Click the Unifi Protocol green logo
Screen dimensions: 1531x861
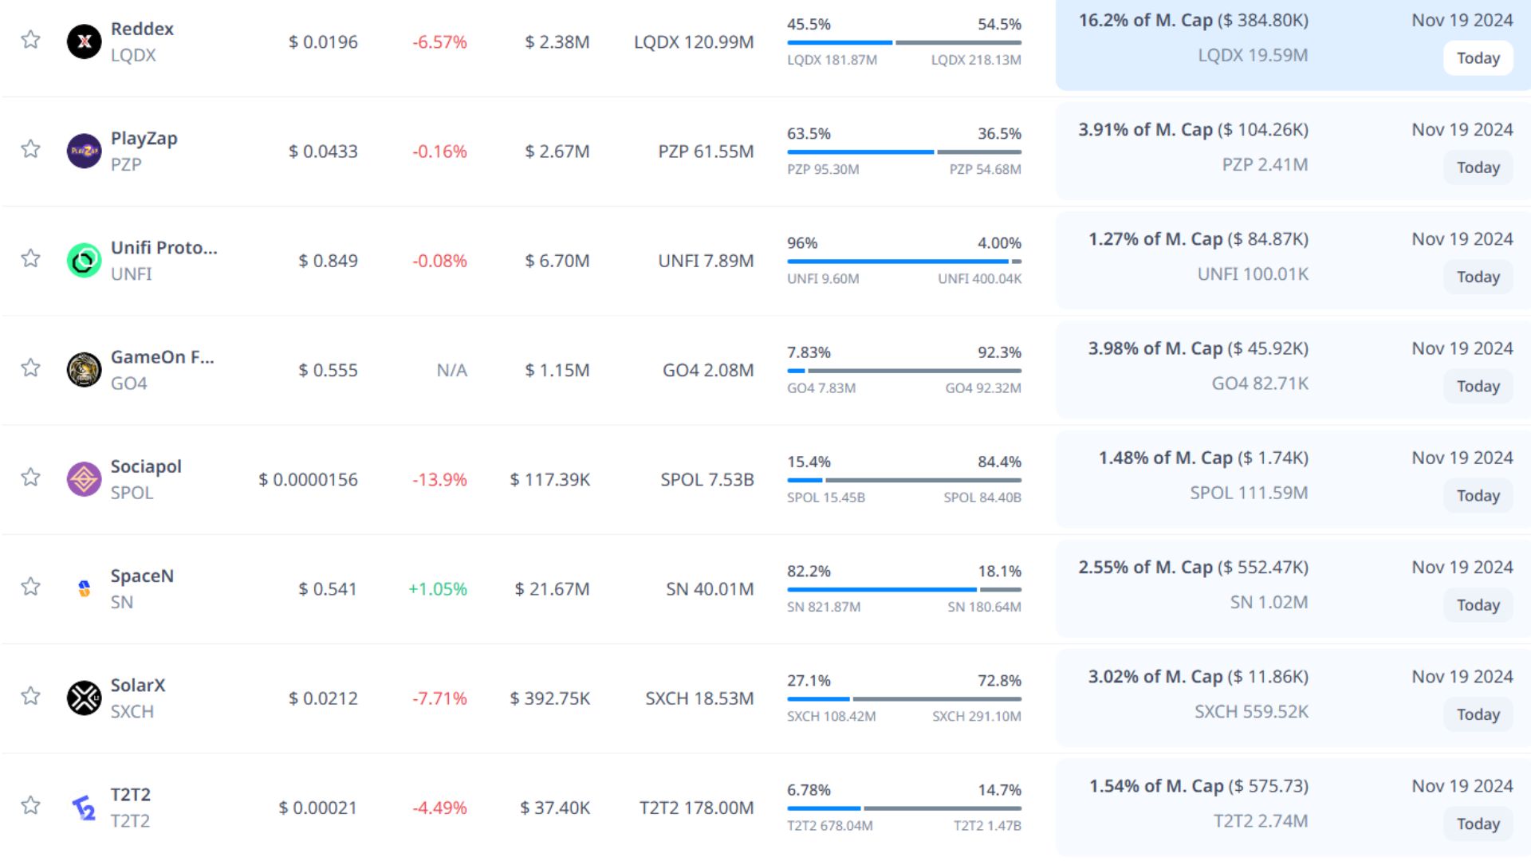(x=84, y=260)
